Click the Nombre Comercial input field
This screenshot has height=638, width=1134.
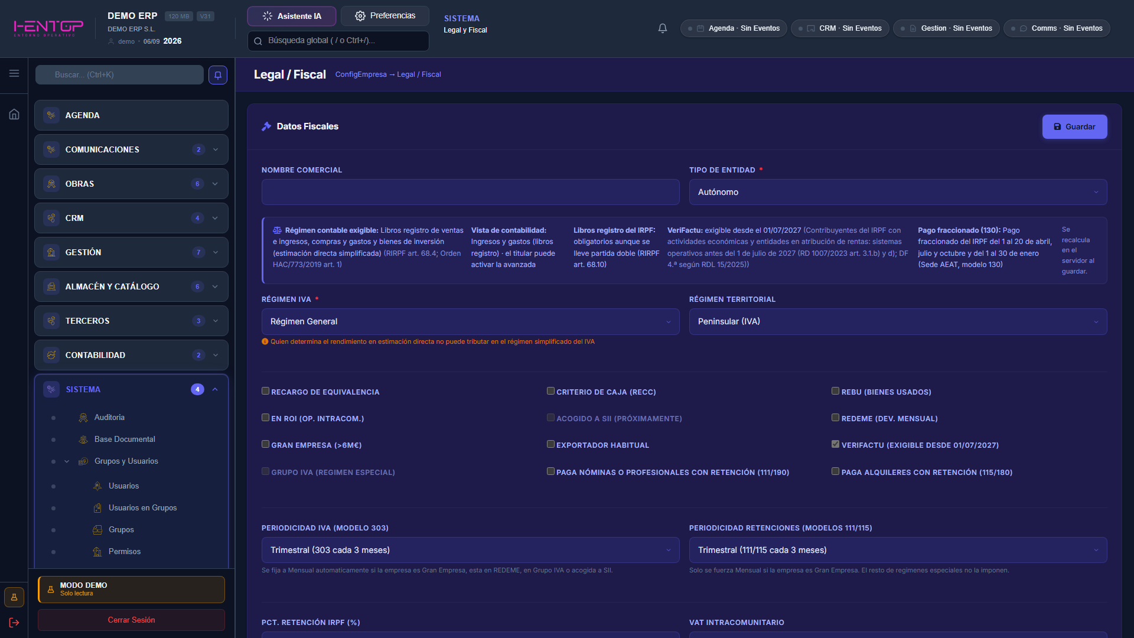(x=470, y=192)
